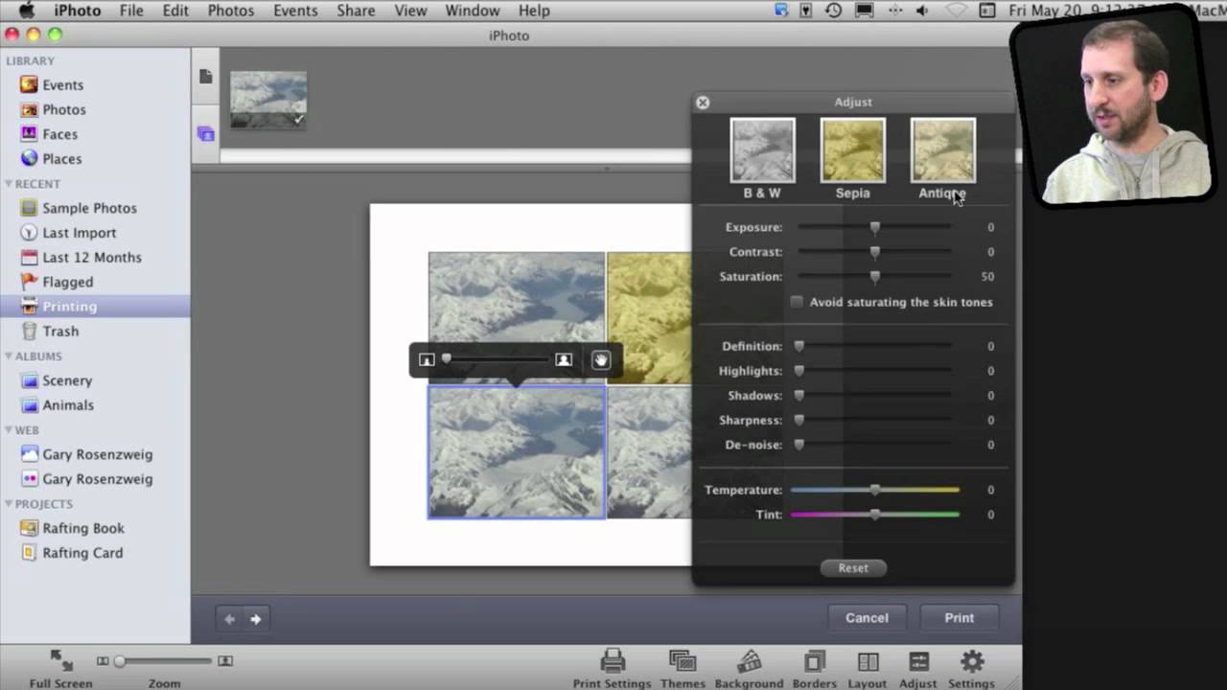The height and width of the screenshot is (690, 1227).
Task: Open the Animals album
Action: (68, 405)
